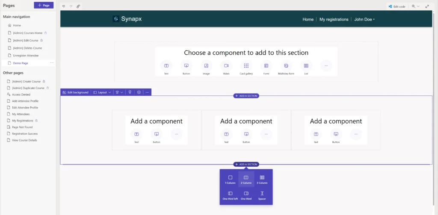
Task: Click Edit background in section toolbar
Action: [75, 92]
